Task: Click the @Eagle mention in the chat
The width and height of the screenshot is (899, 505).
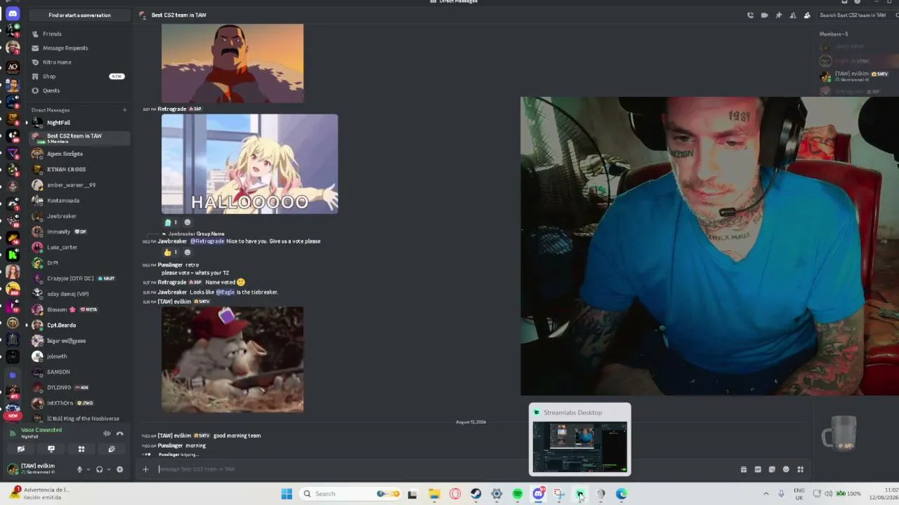Action: coord(225,292)
